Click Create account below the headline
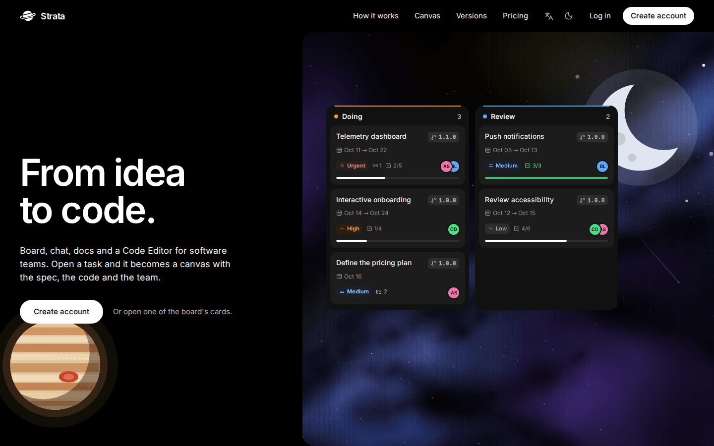The height and width of the screenshot is (446, 714). (61, 312)
